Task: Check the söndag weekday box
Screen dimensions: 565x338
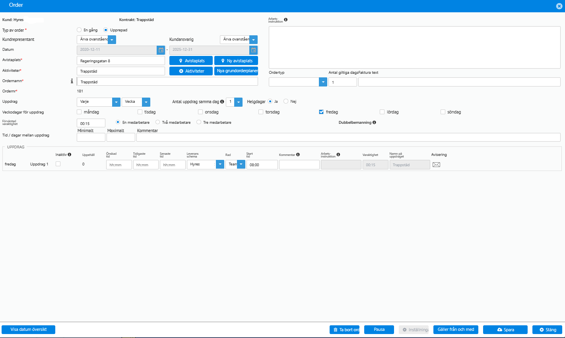Action: click(443, 112)
